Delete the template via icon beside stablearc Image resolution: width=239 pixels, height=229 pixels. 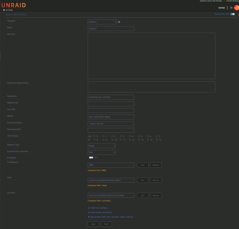pyautogui.click(x=119, y=22)
